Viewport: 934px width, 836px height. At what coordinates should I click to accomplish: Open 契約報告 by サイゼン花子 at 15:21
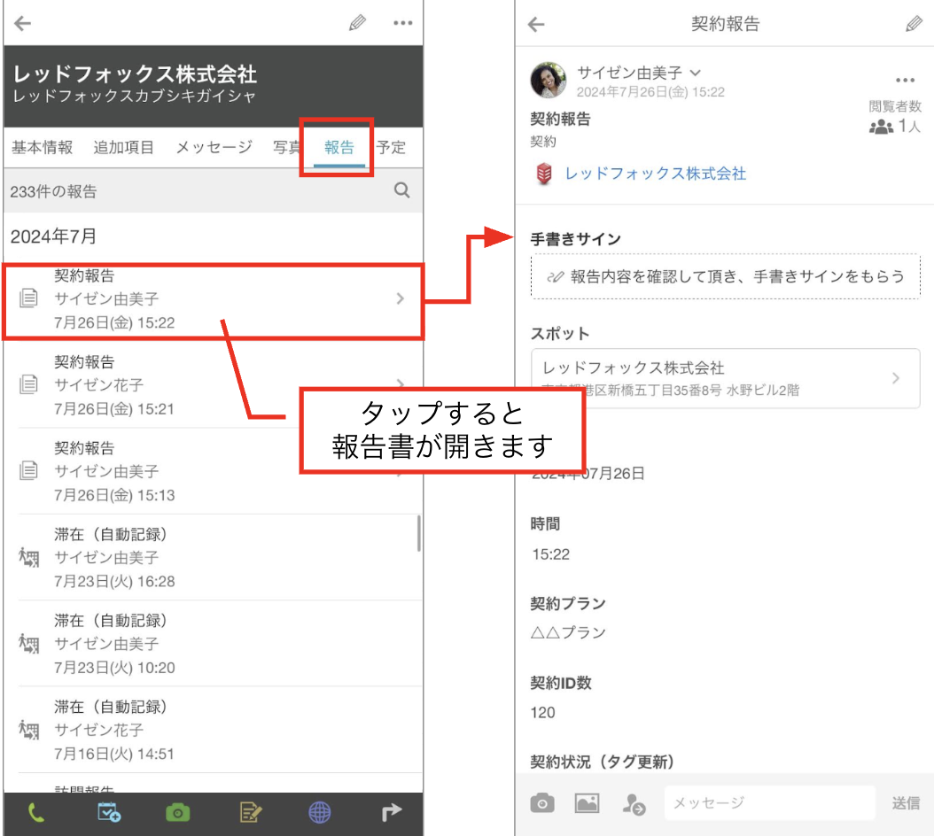point(214,385)
